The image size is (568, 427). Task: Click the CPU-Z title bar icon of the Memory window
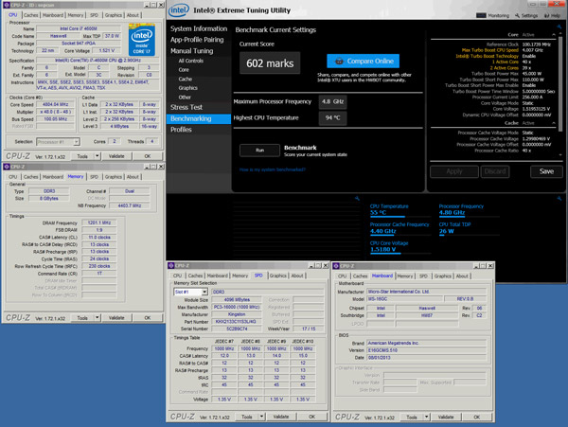coord(7,167)
